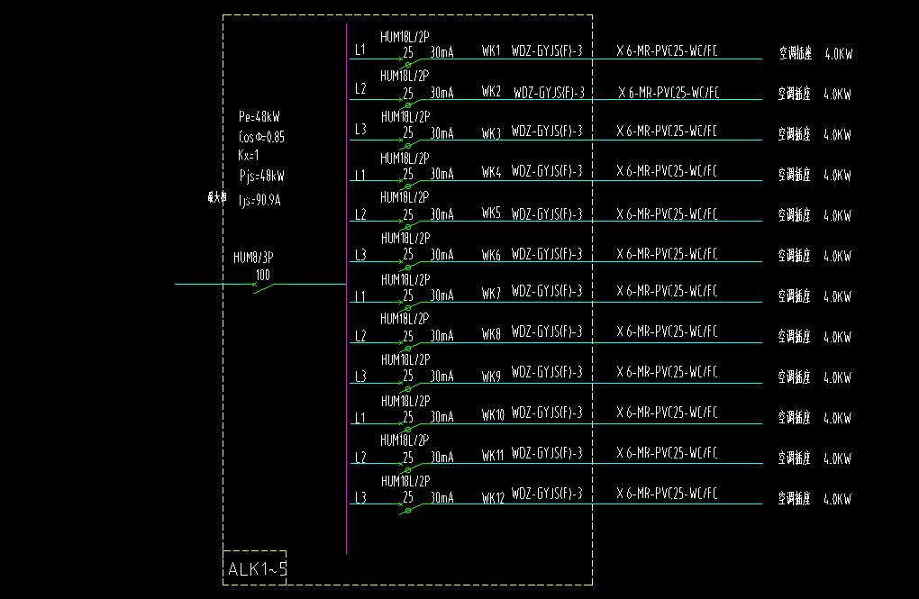The width and height of the screenshot is (919, 599).
Task: Pick the "Pjs=48kW" text
Action: click(x=262, y=176)
